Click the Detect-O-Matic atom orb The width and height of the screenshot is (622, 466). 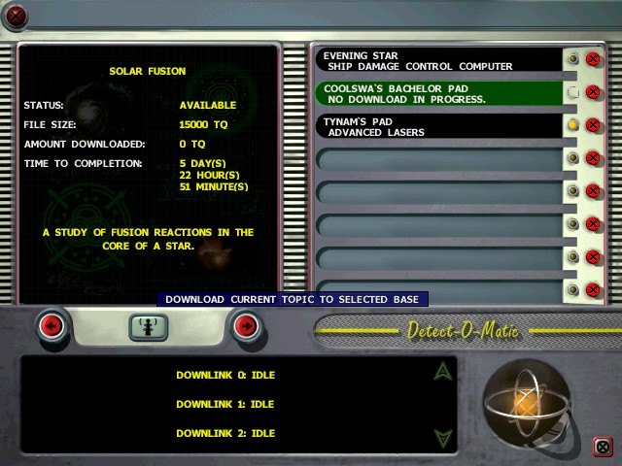[x=527, y=404]
